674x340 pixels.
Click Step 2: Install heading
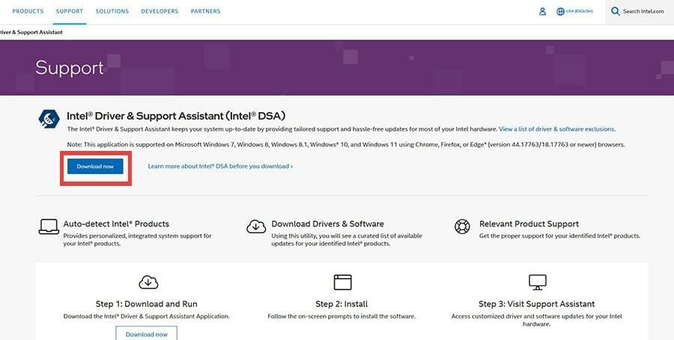[x=341, y=304]
